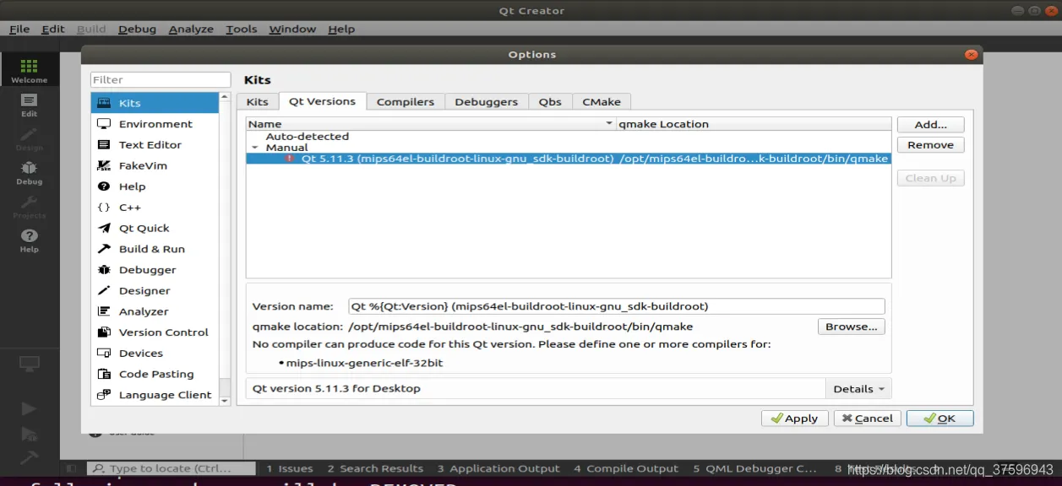1062x486 pixels.
Task: Click the Type to locate field
Action: (172, 468)
